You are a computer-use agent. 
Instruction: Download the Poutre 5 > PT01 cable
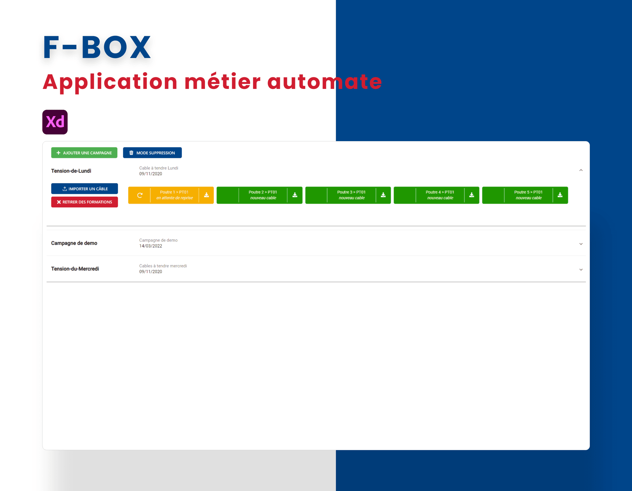560,195
